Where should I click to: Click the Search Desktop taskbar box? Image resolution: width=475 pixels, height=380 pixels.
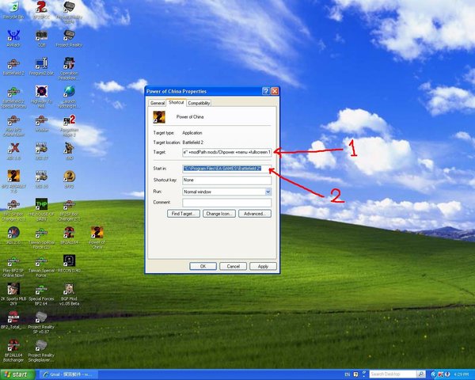(x=393, y=374)
